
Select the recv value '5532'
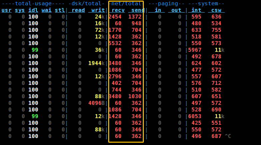click(115, 43)
